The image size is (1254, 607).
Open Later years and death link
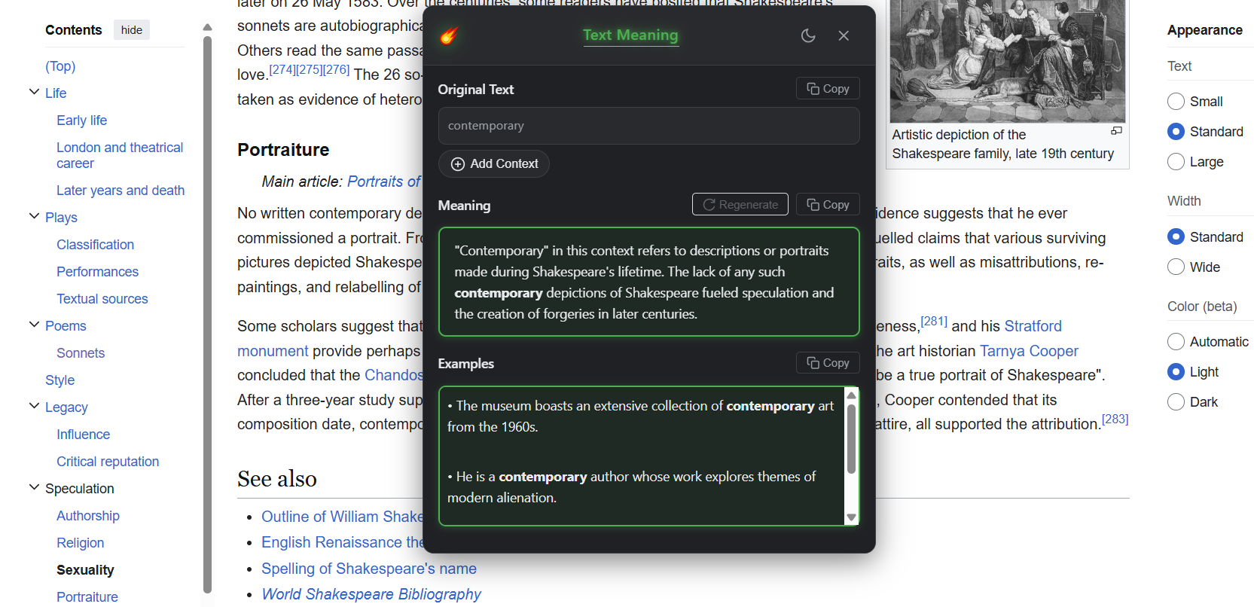pyautogui.click(x=121, y=191)
